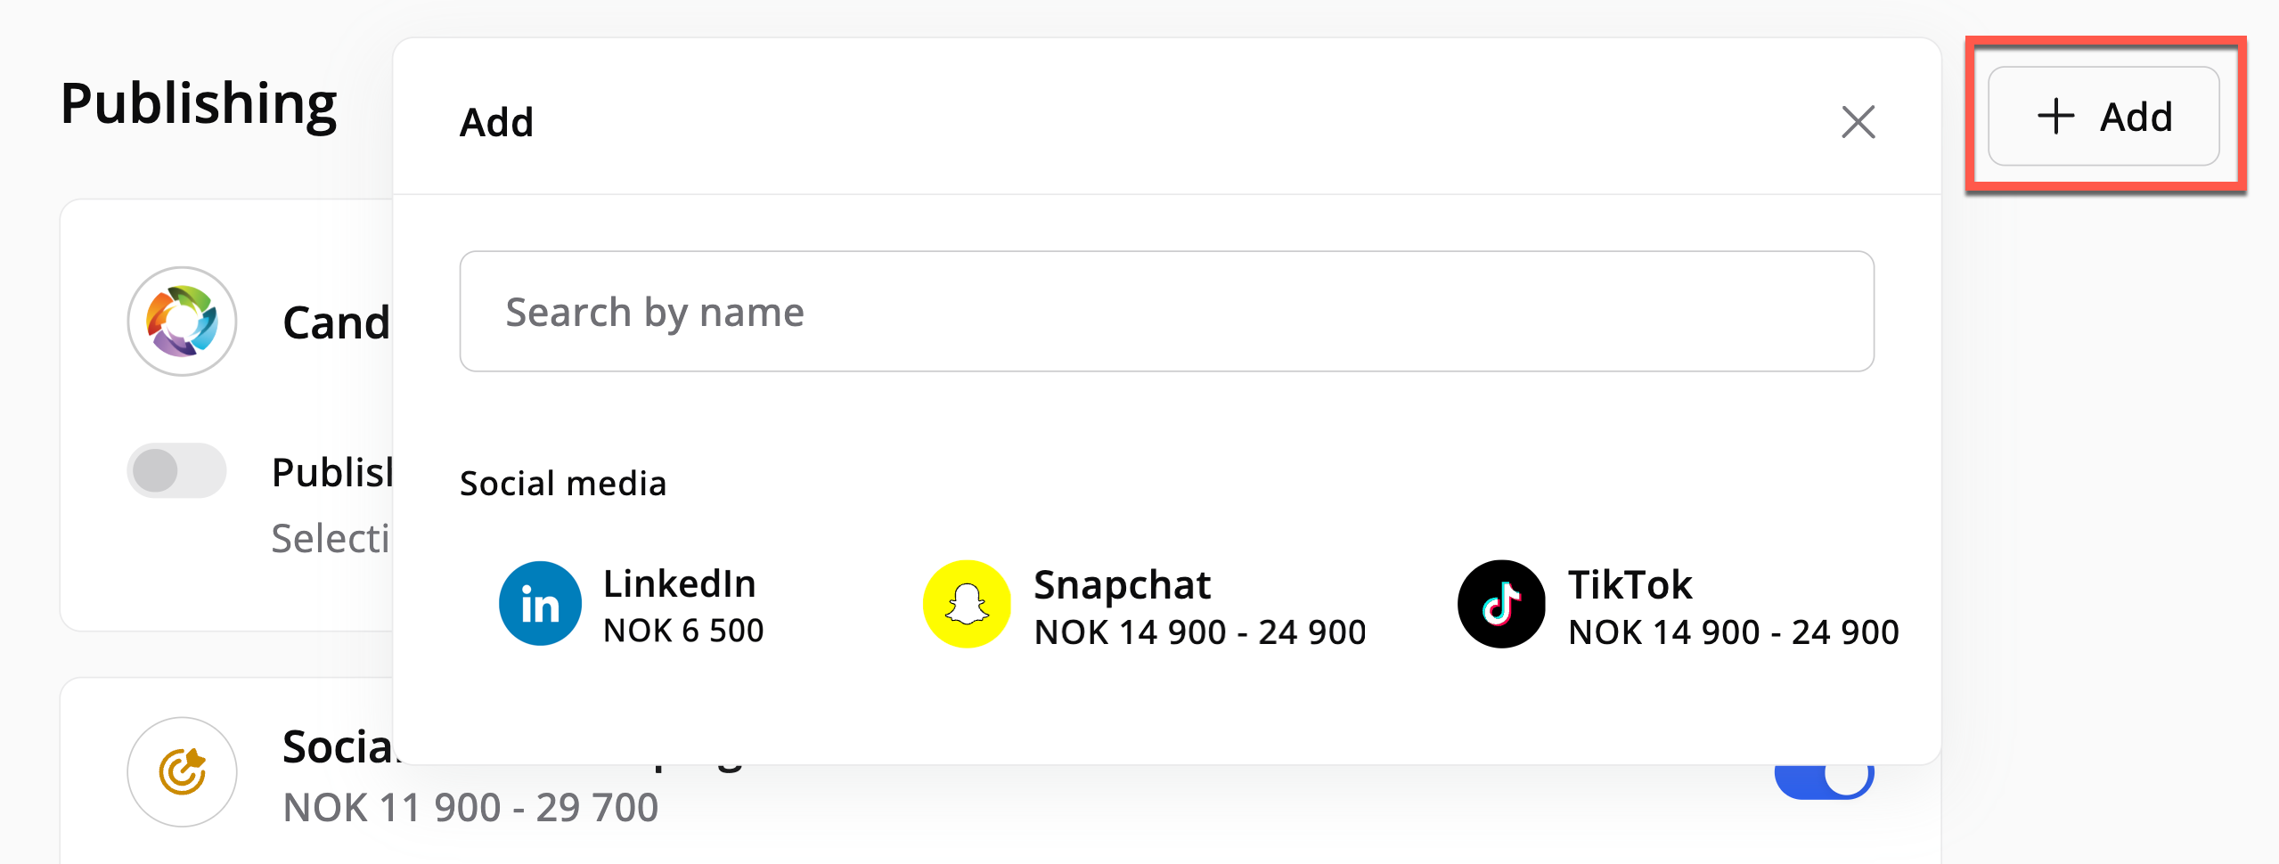The height and width of the screenshot is (864, 2279).
Task: Click the yellow Snapchat ghost icon
Action: (x=967, y=604)
